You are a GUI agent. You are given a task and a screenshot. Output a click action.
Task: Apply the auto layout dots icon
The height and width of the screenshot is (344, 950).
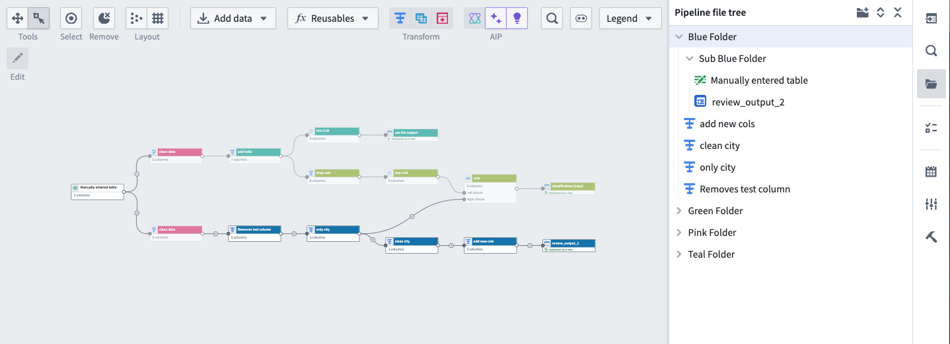pos(136,18)
